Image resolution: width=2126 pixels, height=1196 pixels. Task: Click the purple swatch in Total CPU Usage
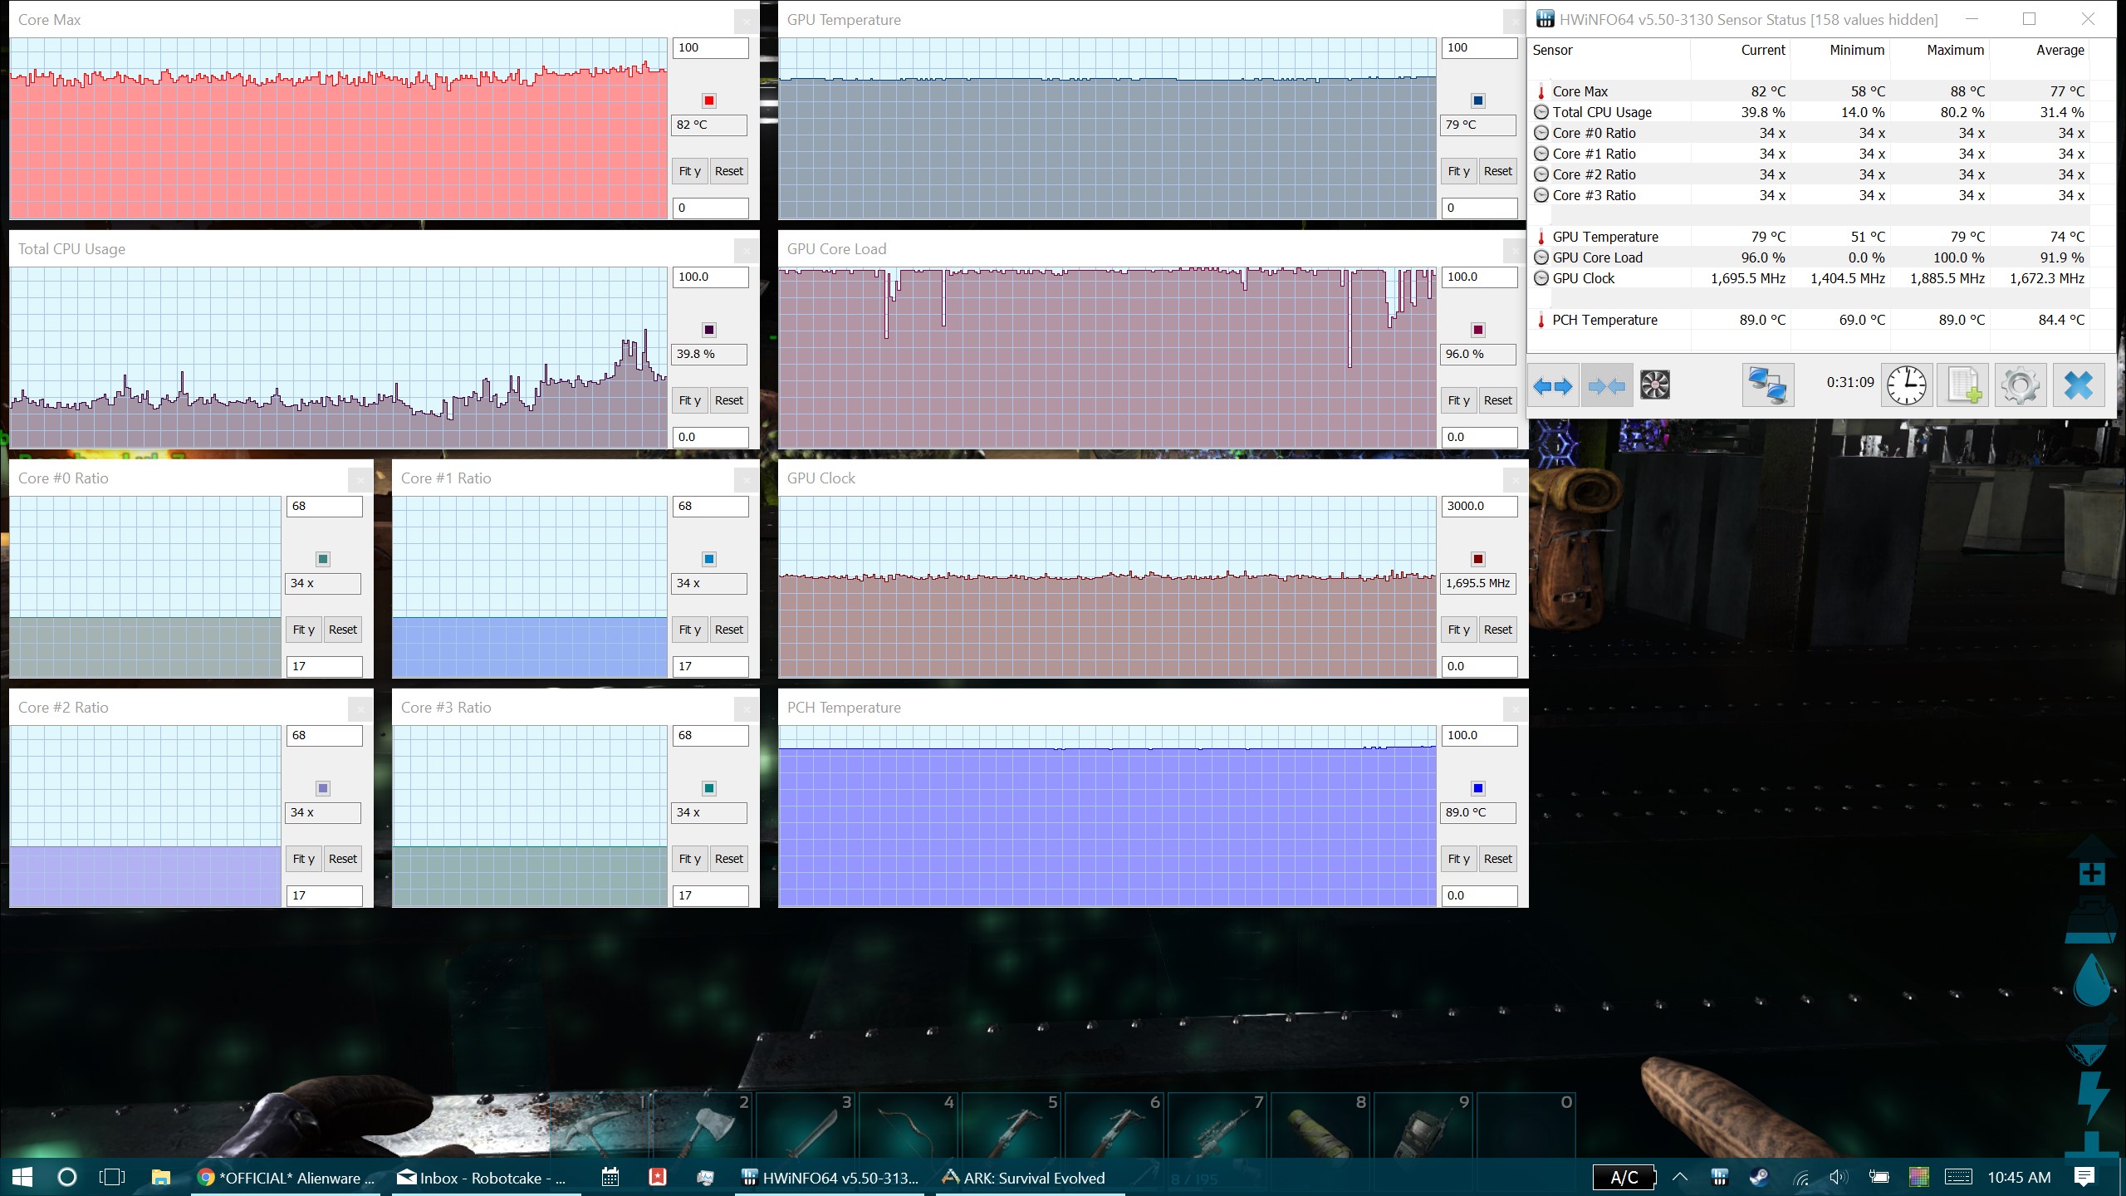pos(708,330)
